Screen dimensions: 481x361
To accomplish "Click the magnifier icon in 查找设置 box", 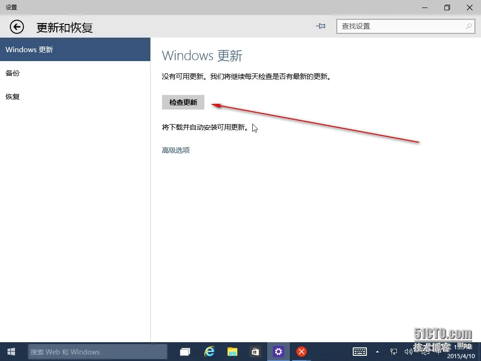I will click(x=468, y=26).
